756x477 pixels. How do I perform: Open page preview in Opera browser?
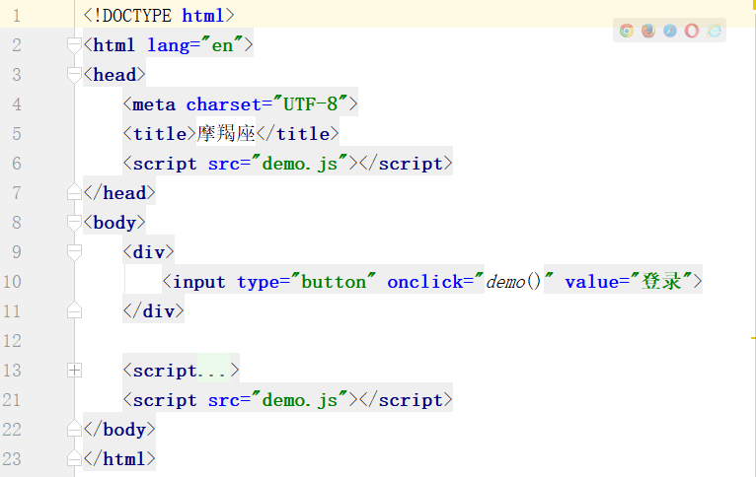click(692, 31)
